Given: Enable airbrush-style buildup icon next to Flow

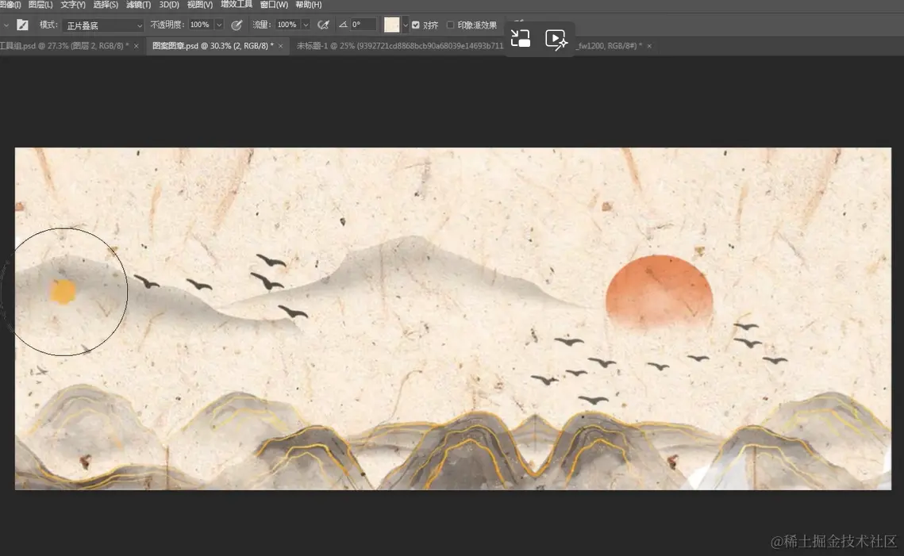Looking at the screenshot, I should point(323,24).
